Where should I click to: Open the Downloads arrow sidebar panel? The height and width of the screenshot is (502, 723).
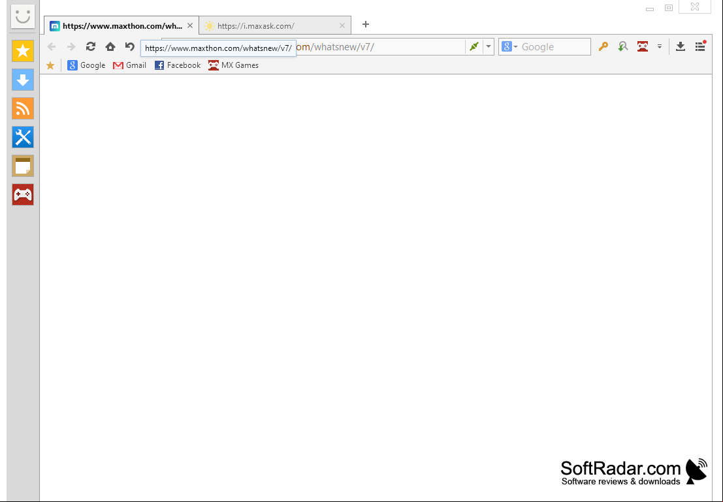(23, 80)
